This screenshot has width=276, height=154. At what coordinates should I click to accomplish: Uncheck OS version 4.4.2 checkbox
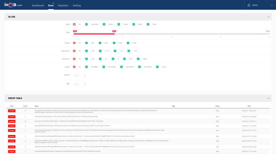87,59
